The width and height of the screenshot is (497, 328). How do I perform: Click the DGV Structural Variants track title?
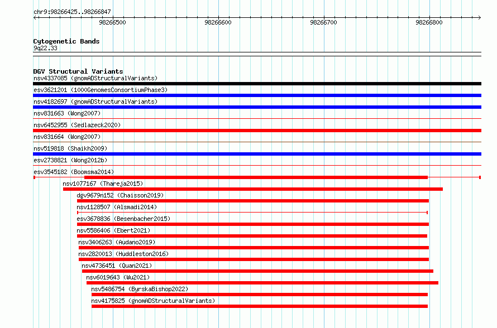[78, 71]
